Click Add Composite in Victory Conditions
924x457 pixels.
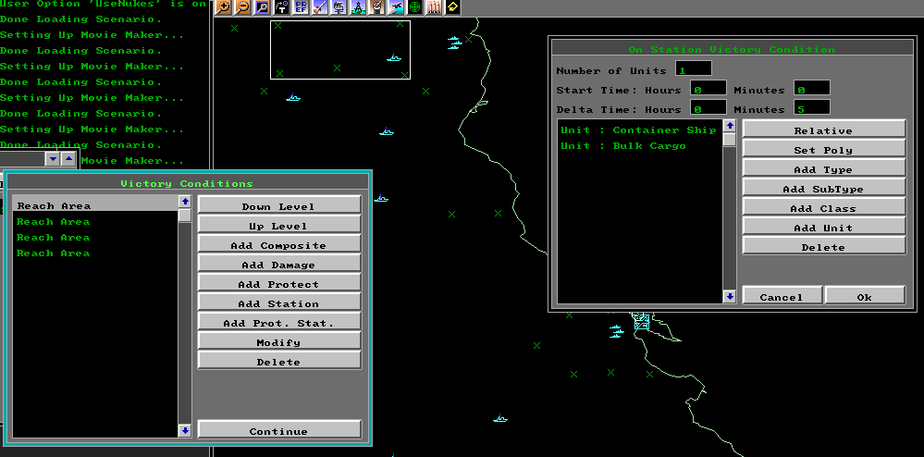coord(278,243)
